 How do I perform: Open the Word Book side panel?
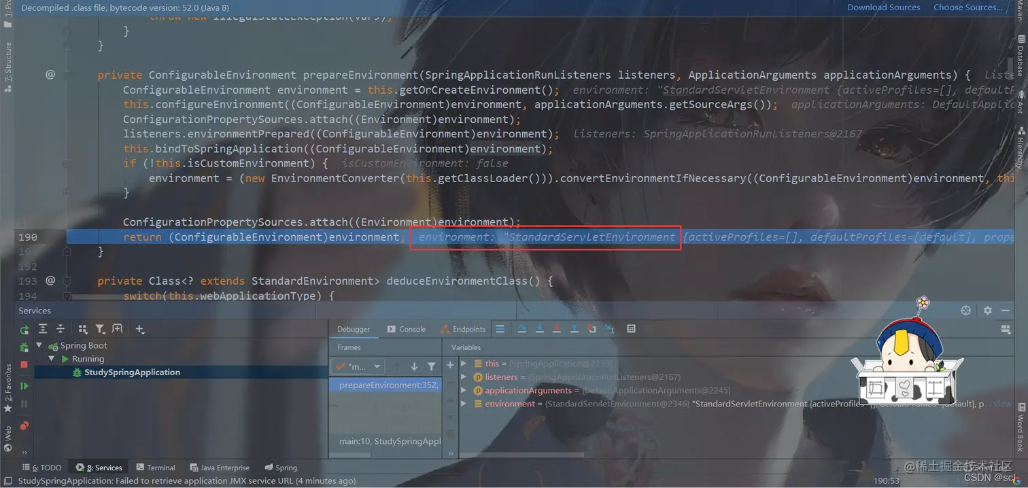[1021, 428]
